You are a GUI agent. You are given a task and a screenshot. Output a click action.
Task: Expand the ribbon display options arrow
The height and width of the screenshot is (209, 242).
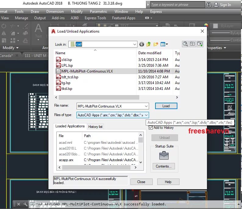tap(151, 18)
